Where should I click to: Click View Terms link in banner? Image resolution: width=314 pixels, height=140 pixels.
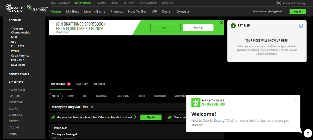pyautogui.click(x=63, y=32)
